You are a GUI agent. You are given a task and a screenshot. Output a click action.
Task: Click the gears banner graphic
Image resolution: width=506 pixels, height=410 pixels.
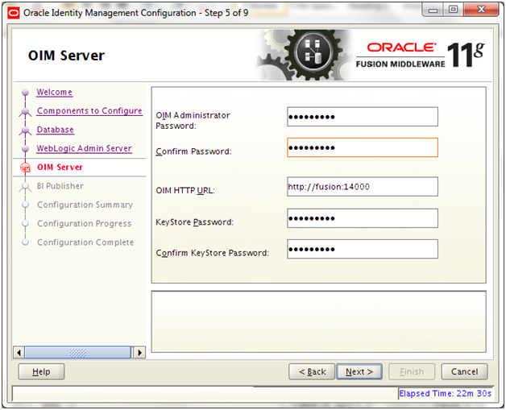click(303, 55)
